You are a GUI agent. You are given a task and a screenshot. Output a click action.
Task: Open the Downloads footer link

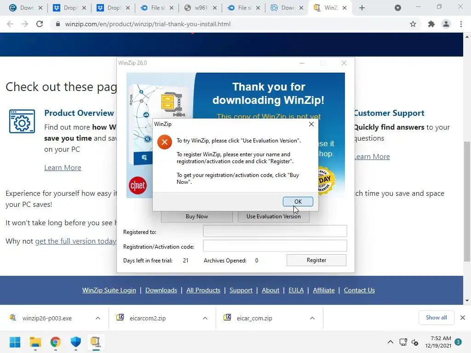161,290
